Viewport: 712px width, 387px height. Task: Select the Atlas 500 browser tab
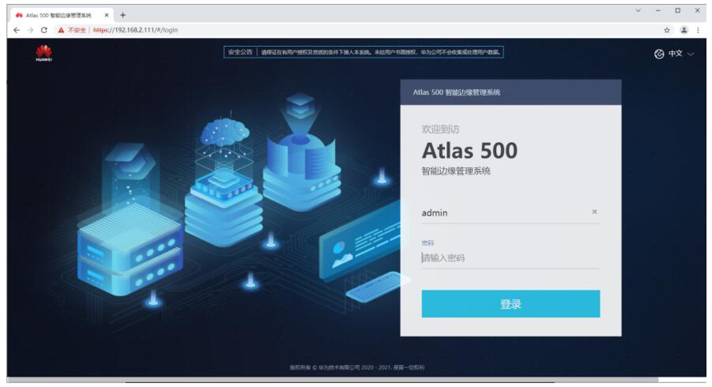coord(61,16)
